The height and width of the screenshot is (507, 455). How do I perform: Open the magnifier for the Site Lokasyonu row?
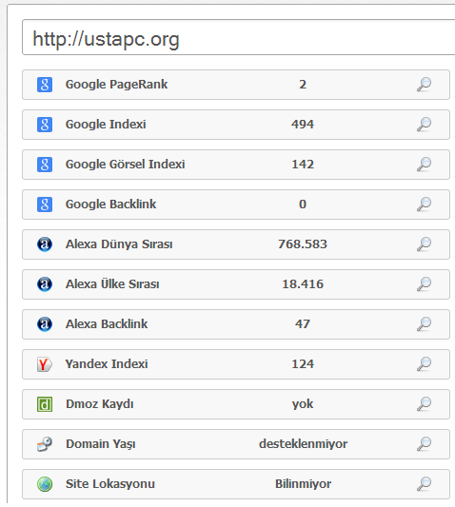click(424, 484)
